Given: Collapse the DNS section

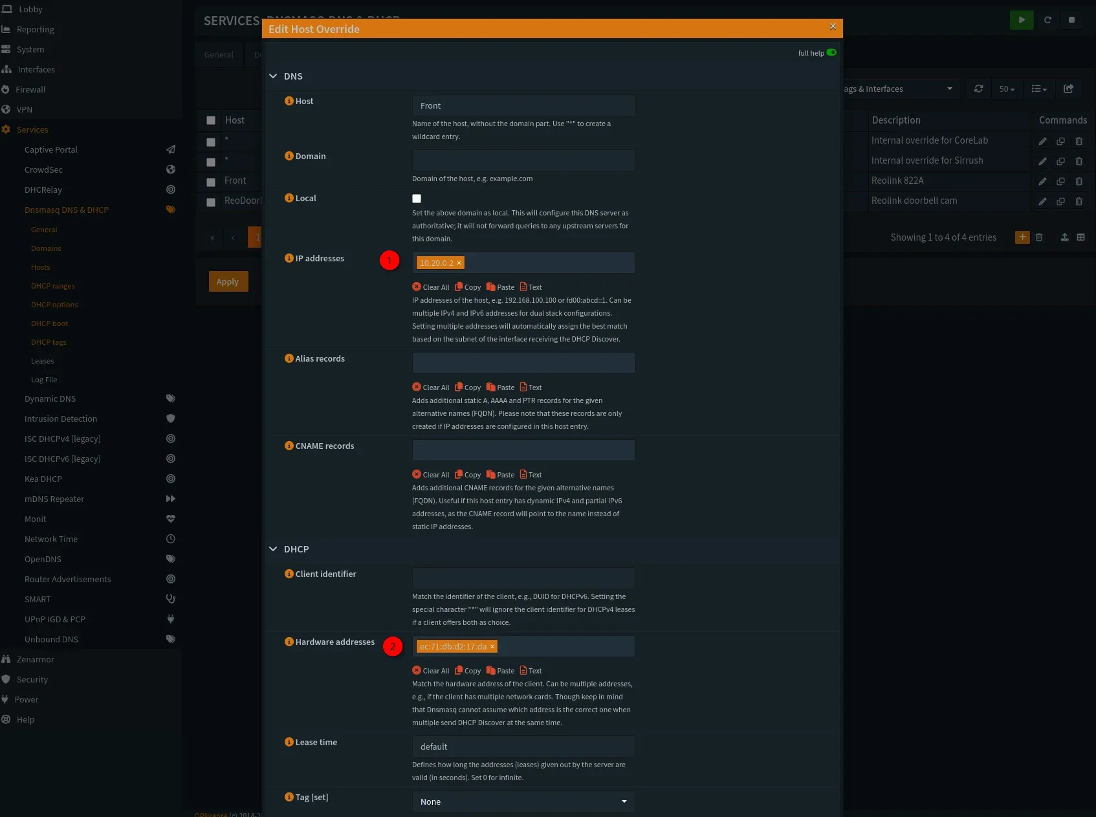Looking at the screenshot, I should (x=273, y=76).
